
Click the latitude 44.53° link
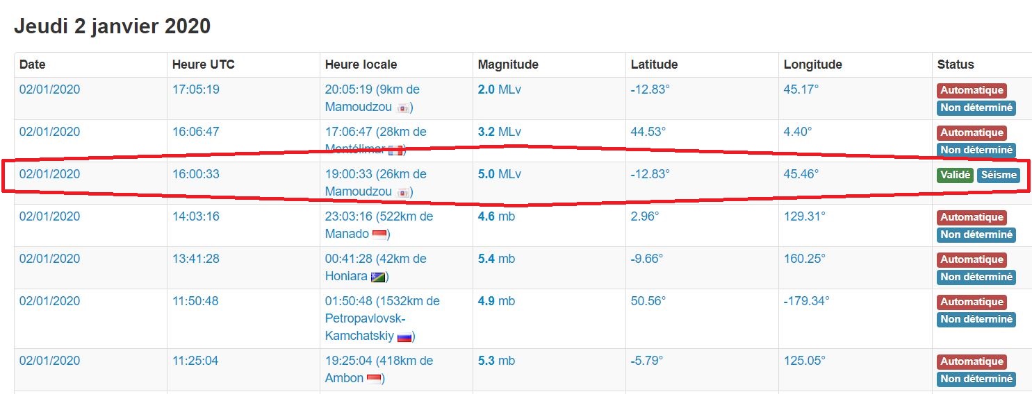pyautogui.click(x=648, y=132)
